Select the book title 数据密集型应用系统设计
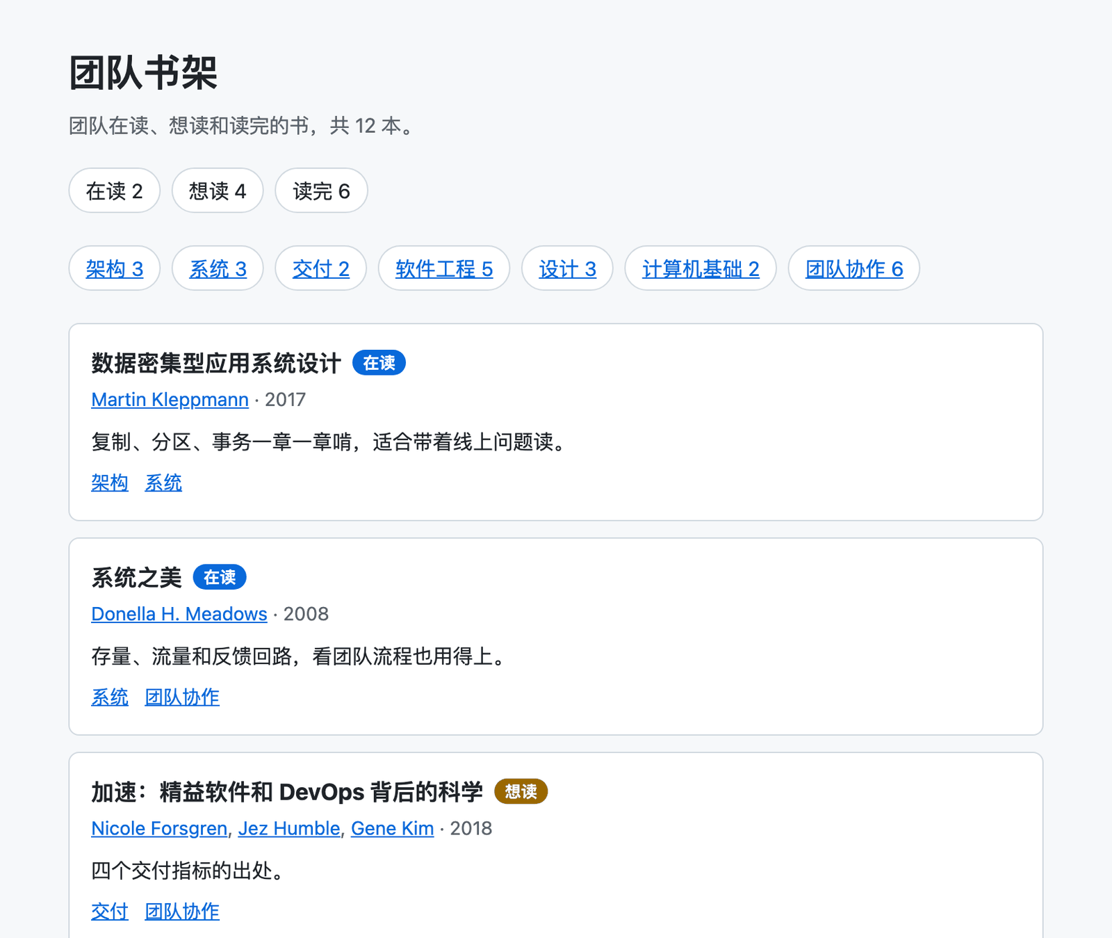 tap(216, 363)
